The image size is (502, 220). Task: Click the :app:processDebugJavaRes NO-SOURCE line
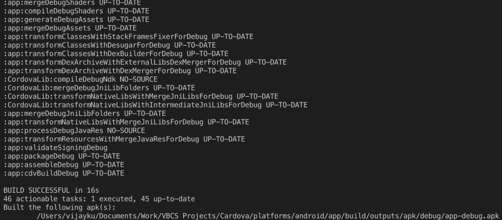coord(74,130)
